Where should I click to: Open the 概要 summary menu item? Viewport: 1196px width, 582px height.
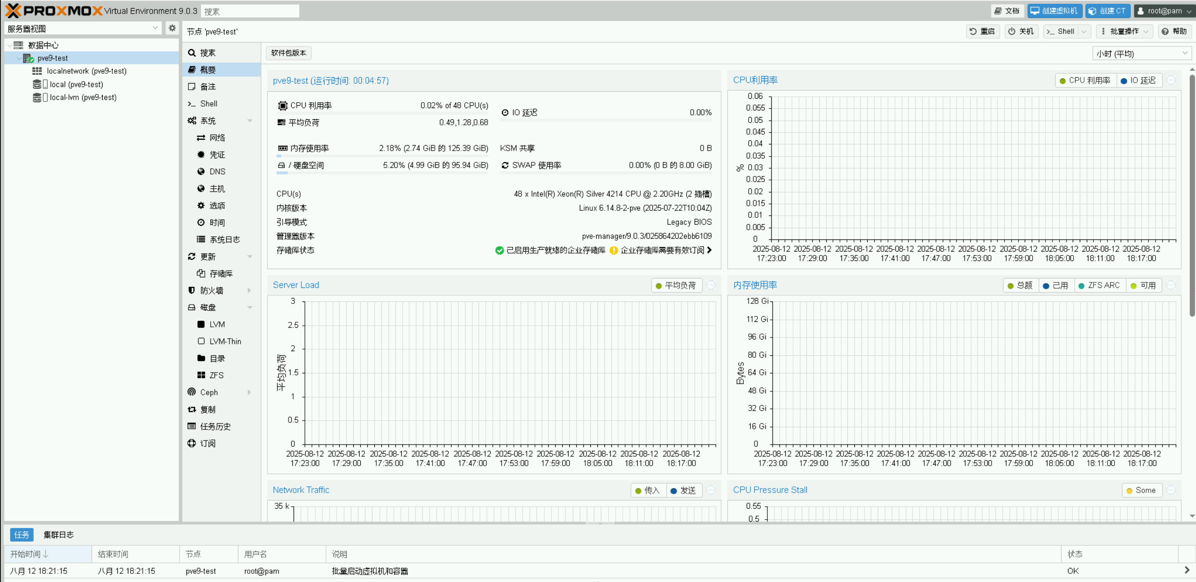point(221,70)
